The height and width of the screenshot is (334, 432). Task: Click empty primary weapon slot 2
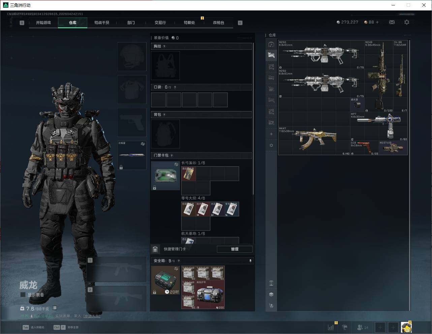click(x=116, y=299)
